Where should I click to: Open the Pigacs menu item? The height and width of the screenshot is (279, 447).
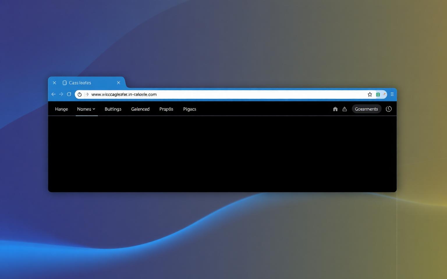[x=189, y=109]
